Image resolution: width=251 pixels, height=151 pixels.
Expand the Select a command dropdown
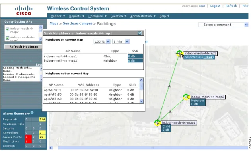pos(224,25)
